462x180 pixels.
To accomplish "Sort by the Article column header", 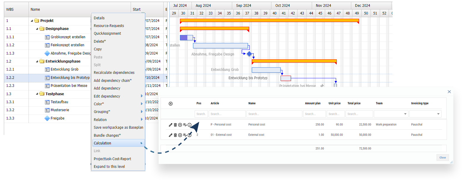I will pos(215,103).
